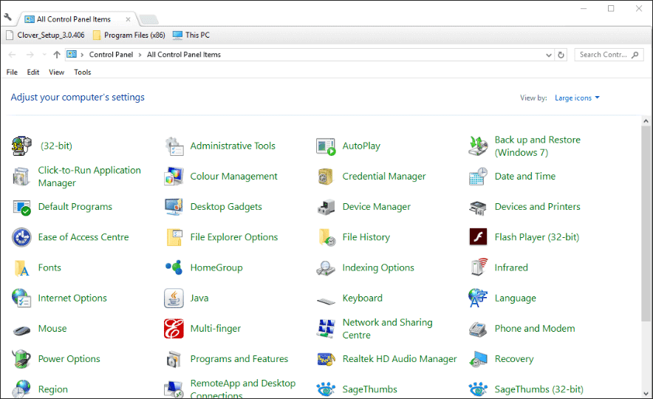Open Back up and Restore icon
The height and width of the screenshot is (399, 653).
click(x=478, y=146)
